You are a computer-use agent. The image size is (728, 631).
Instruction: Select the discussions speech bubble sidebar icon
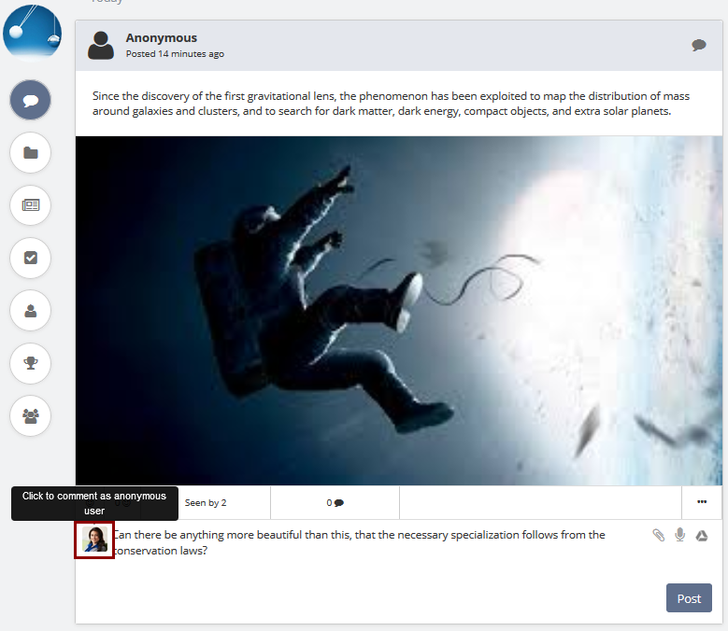[30, 100]
